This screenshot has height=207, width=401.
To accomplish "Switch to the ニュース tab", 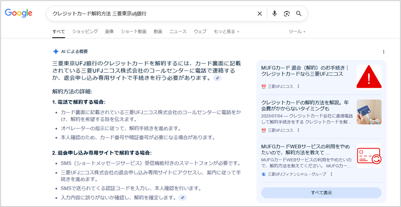I will pyautogui.click(x=178, y=31).
